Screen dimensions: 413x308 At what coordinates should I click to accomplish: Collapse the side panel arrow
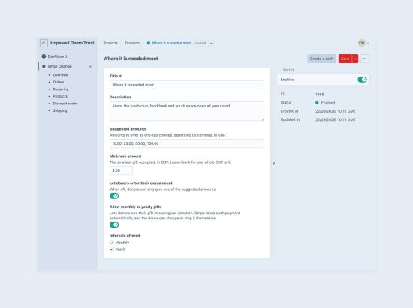click(x=273, y=163)
